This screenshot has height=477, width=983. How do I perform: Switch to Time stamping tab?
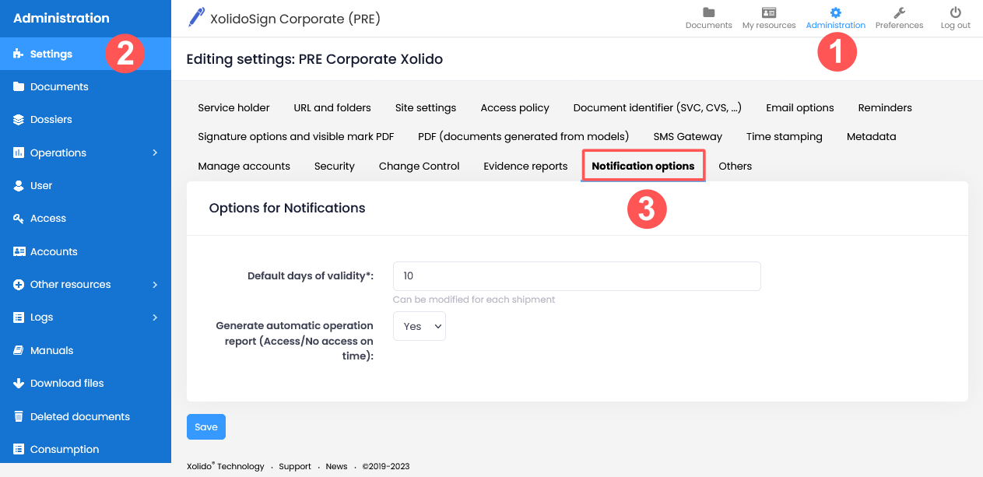[784, 136]
